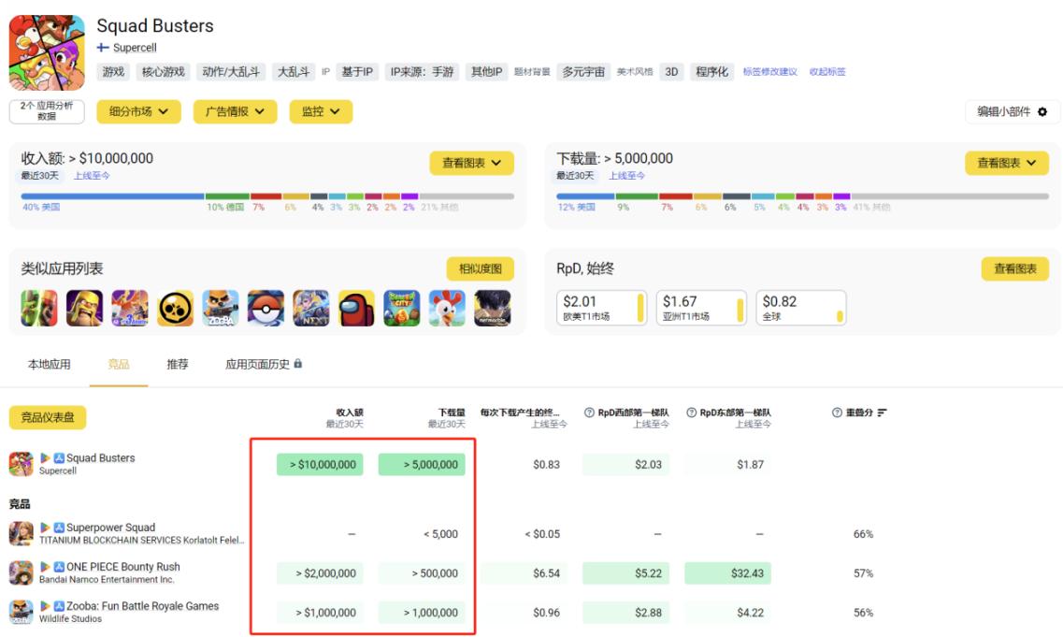
Task: Click the sort icon beside 重叠分
Action: [x=882, y=413]
